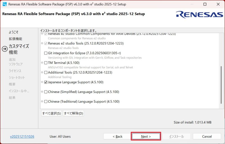Viewport: 225px width, 144px height.
Task: Click 結果 step in sidebar
Action: click(x=12, y=98)
